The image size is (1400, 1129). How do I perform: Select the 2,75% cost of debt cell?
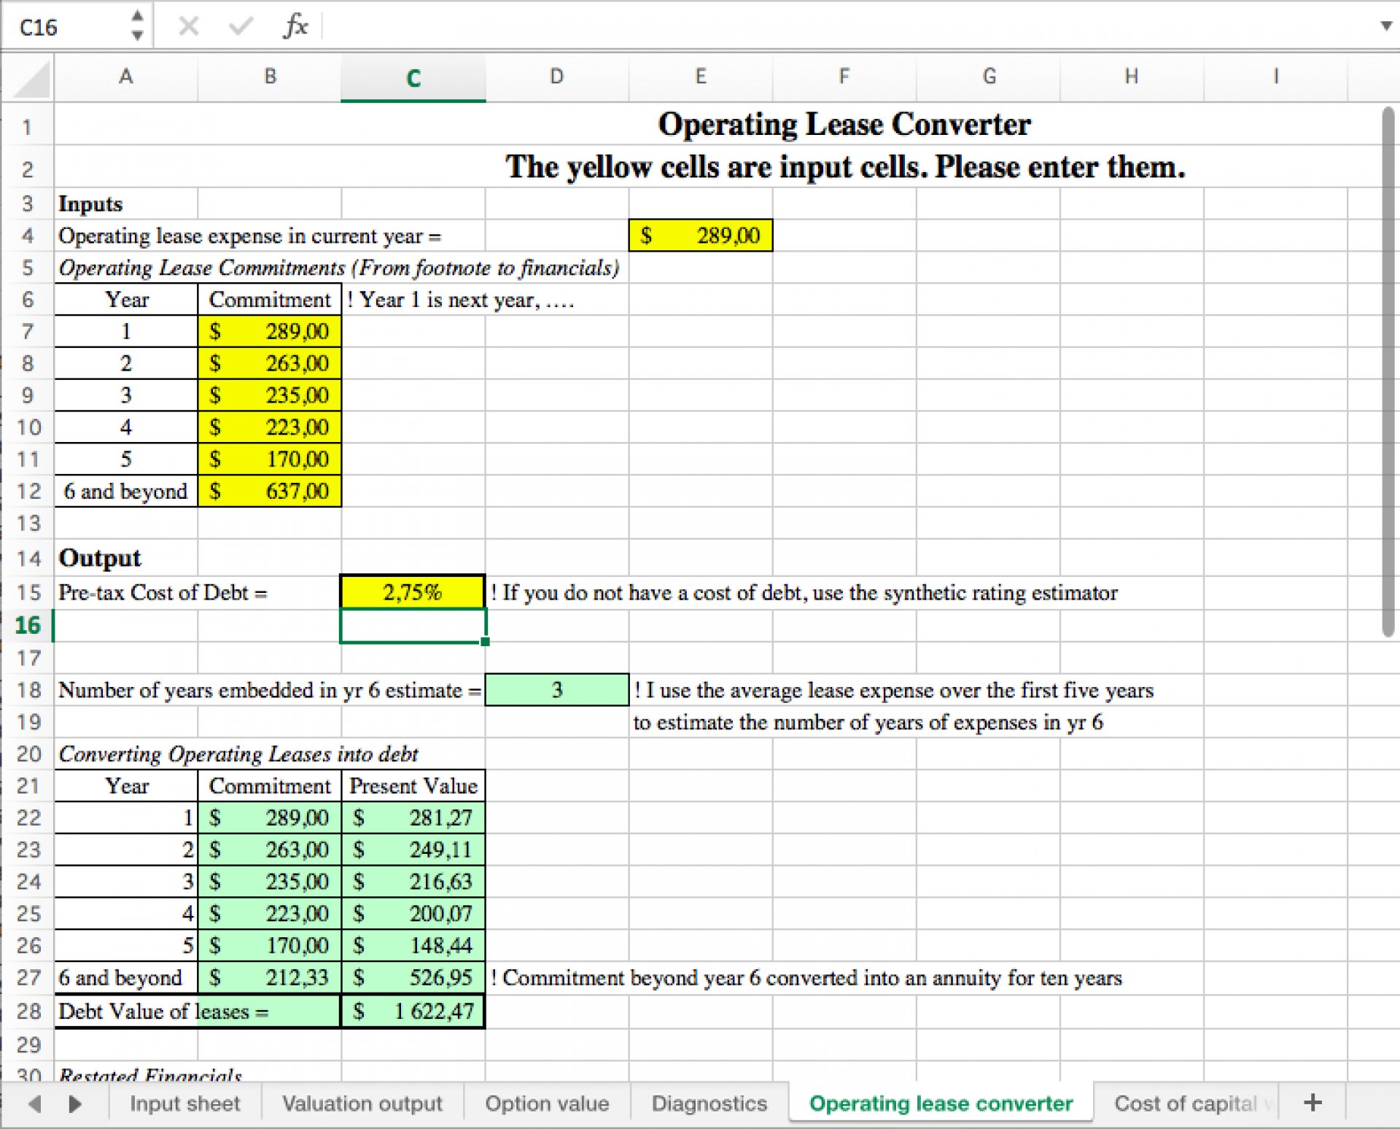click(x=413, y=592)
